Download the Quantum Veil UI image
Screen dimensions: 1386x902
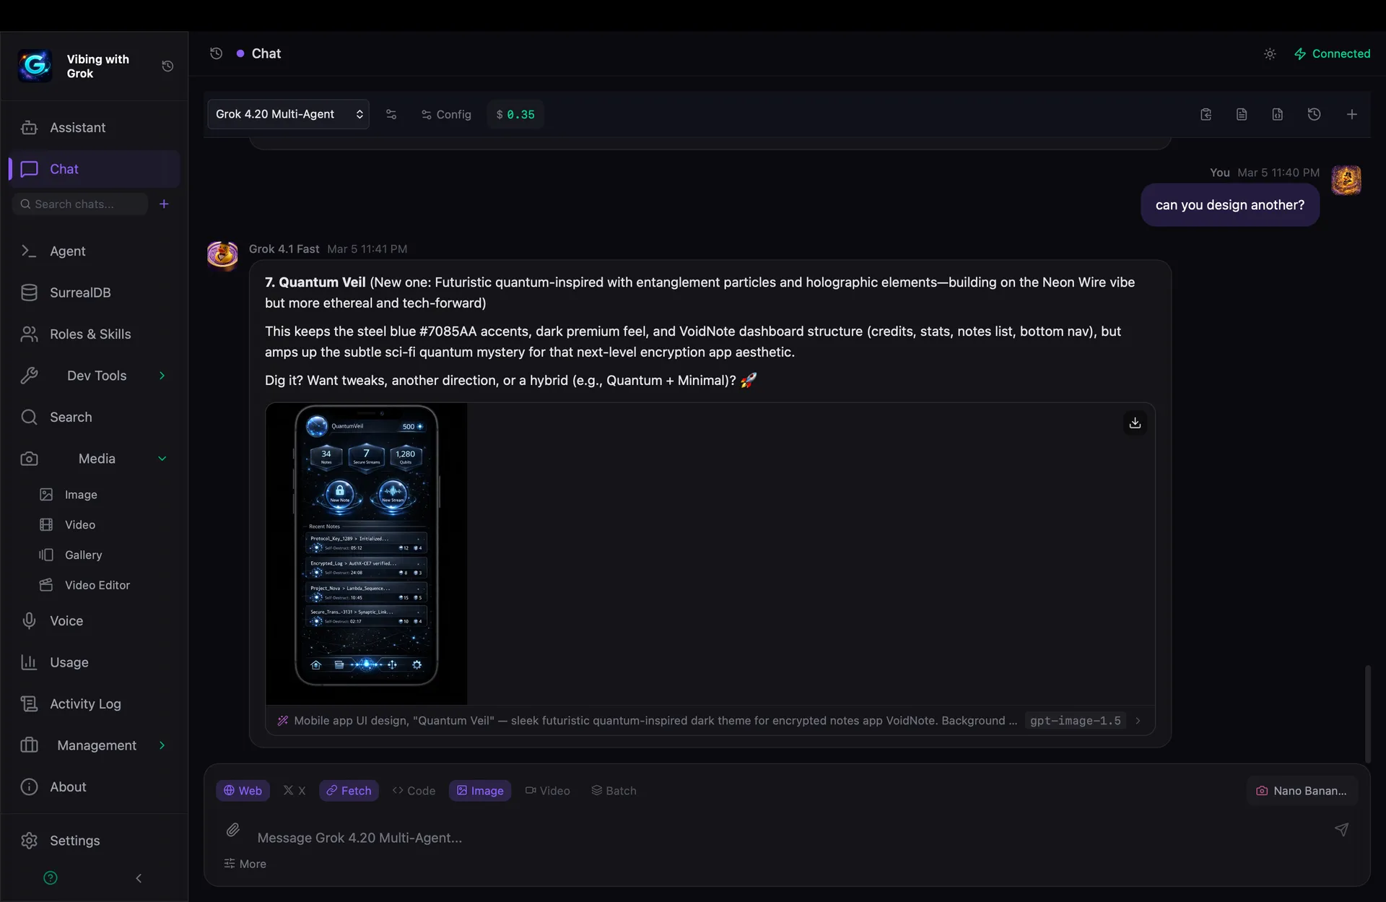pyautogui.click(x=1135, y=422)
